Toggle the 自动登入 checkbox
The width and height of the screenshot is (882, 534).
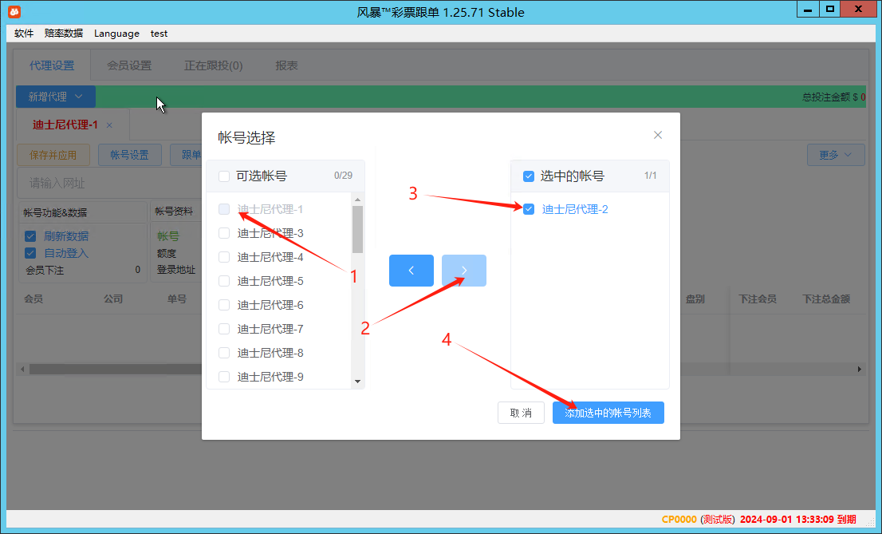coord(30,253)
